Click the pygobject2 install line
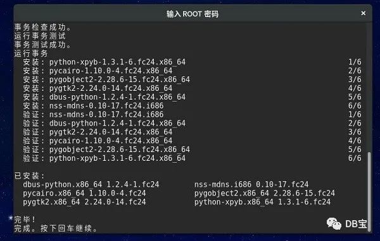The width and height of the screenshot is (380, 241). point(192,79)
